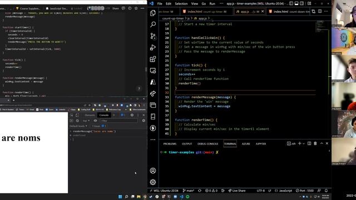Viewport: 356px width, 200px height.
Task: Create a new terminal with plus icon
Action: click(x=300, y=143)
